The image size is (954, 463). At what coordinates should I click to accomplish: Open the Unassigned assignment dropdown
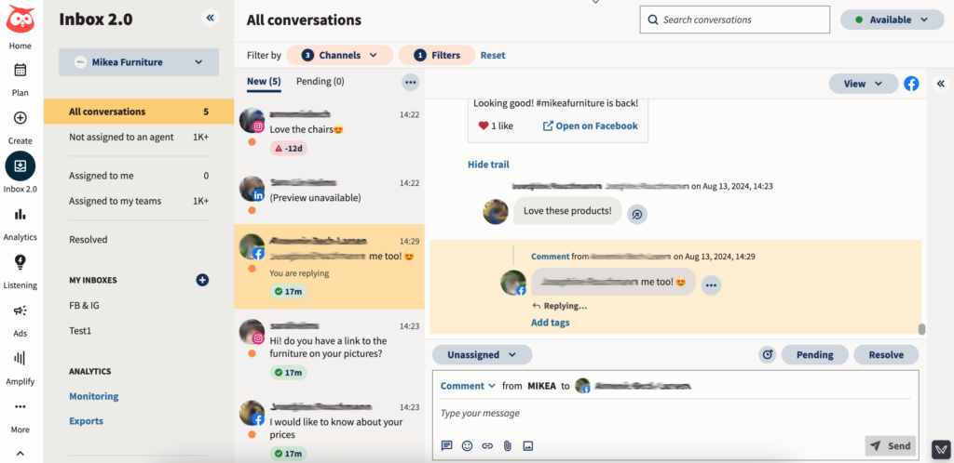[x=482, y=354]
